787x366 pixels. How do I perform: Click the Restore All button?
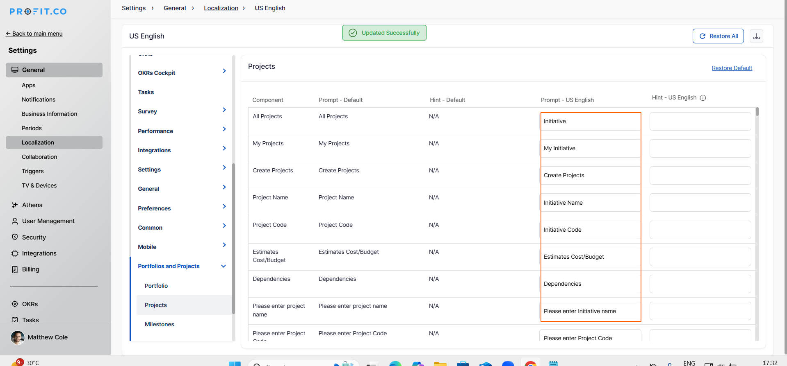[718, 36]
